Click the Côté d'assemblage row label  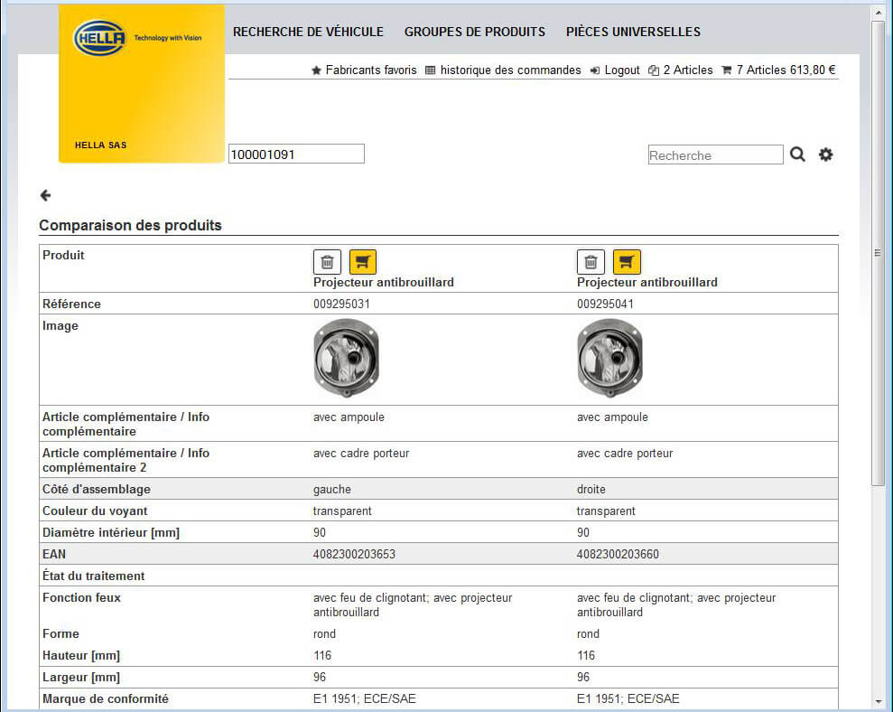(x=97, y=489)
